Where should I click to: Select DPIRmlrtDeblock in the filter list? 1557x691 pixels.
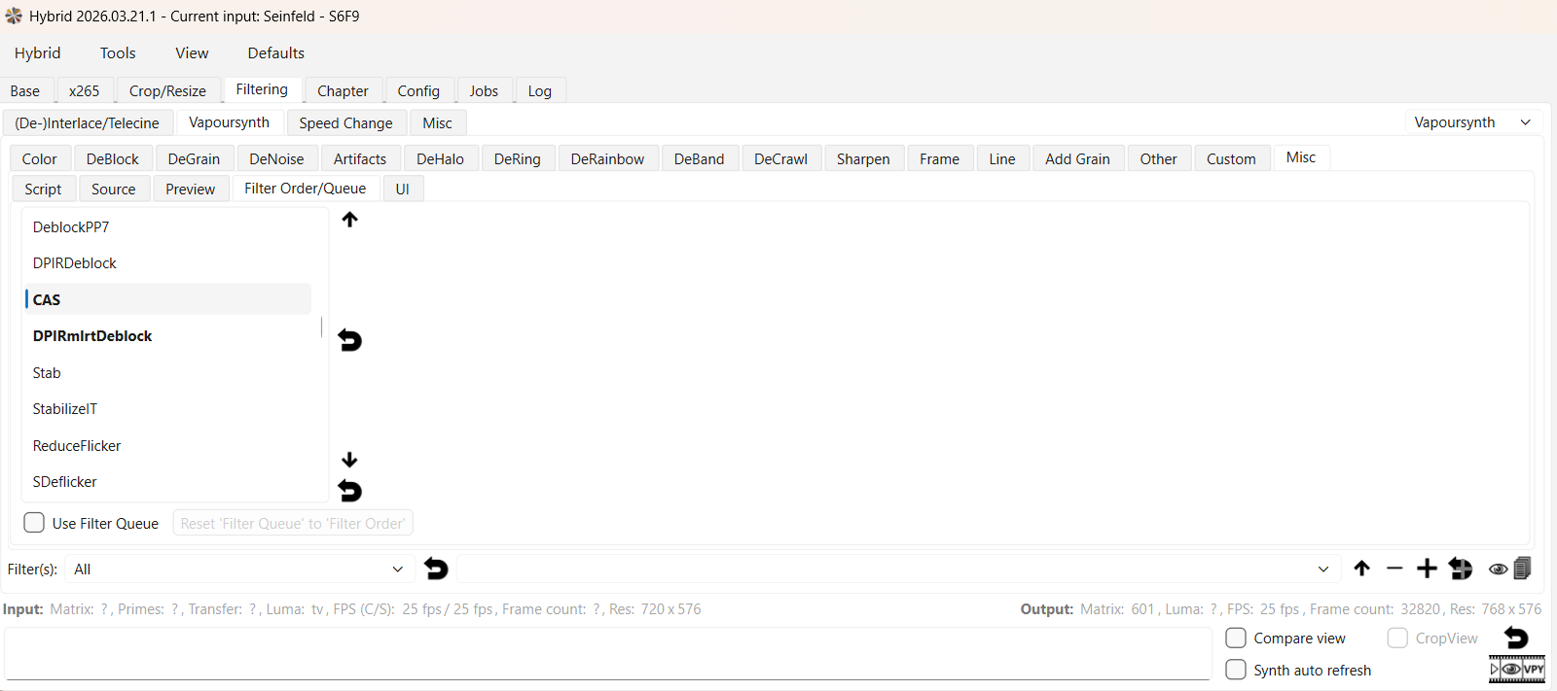[x=167, y=335]
